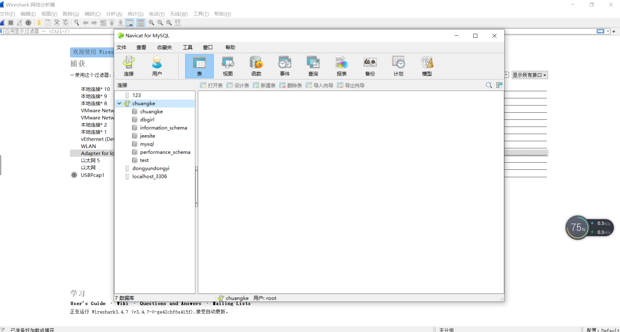Open Wireshark capture options gear icon
The width and height of the screenshot is (620, 332).
pos(28,23)
